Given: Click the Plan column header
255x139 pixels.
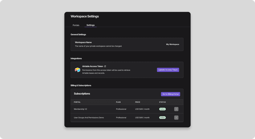Looking at the screenshot, I should (118, 102).
